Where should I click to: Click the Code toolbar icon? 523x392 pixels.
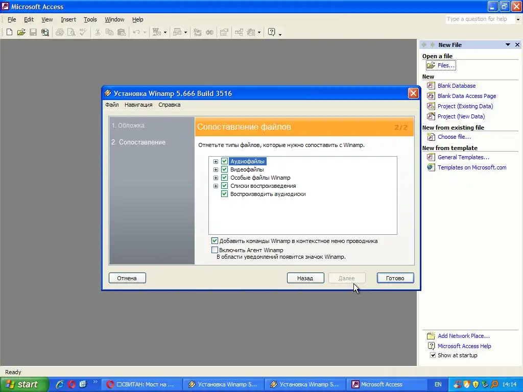198,32
